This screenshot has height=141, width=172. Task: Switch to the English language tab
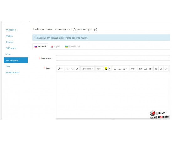(x=56, y=46)
